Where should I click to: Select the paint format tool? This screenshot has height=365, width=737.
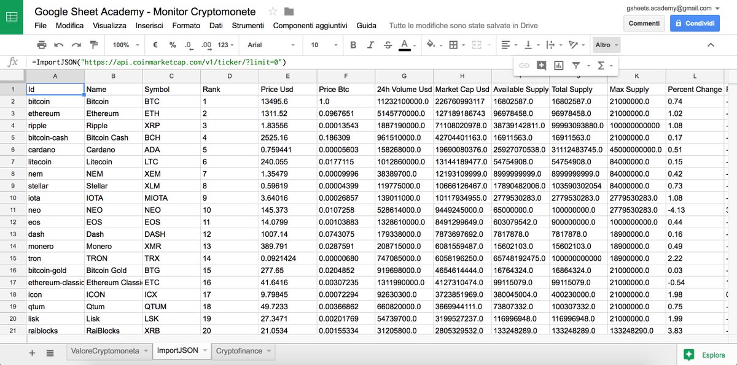94,45
